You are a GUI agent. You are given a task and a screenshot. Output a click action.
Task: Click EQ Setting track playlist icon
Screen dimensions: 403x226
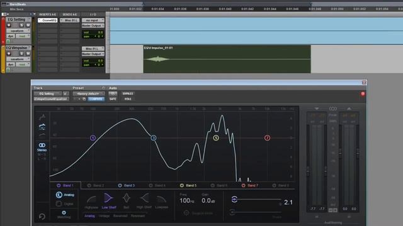[x=30, y=19]
